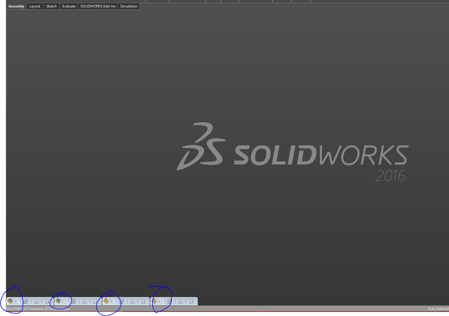The height and width of the screenshot is (316, 449).
Task: Select the Sketch tab
Action: [x=51, y=6]
